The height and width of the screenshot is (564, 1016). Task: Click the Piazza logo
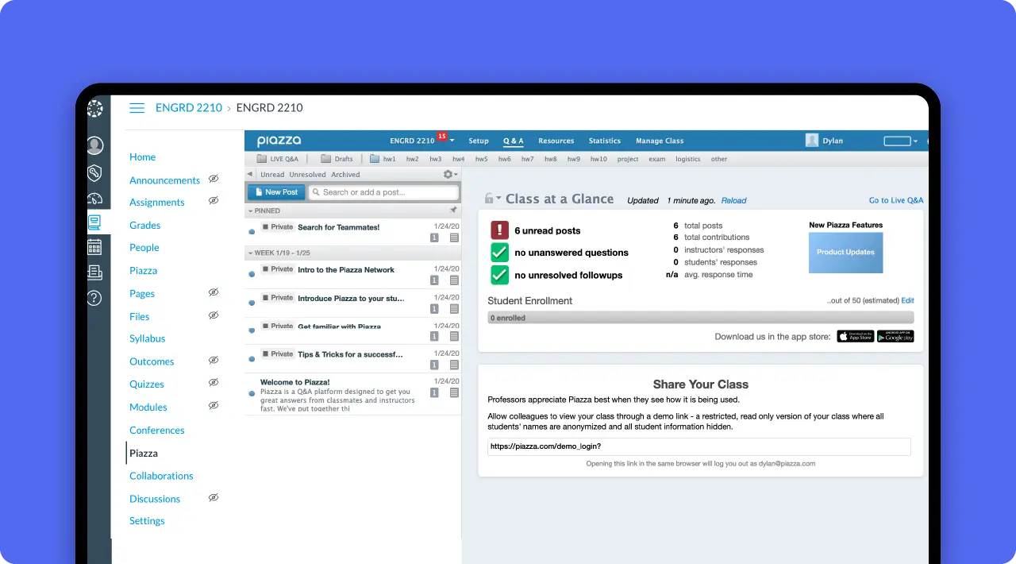click(279, 141)
